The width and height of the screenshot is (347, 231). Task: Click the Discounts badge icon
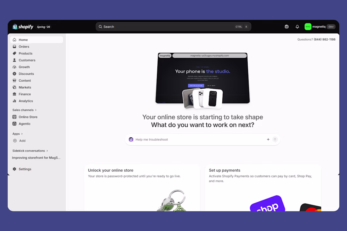tap(15, 74)
